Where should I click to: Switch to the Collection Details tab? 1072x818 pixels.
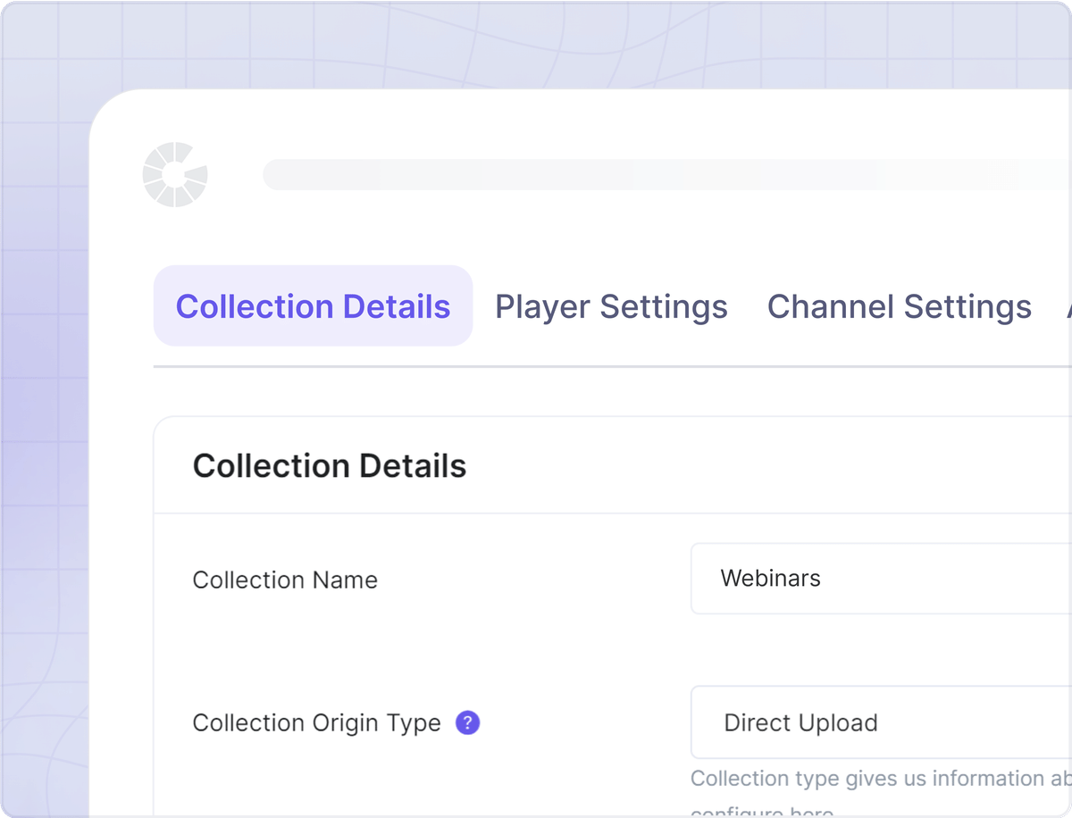pos(313,306)
